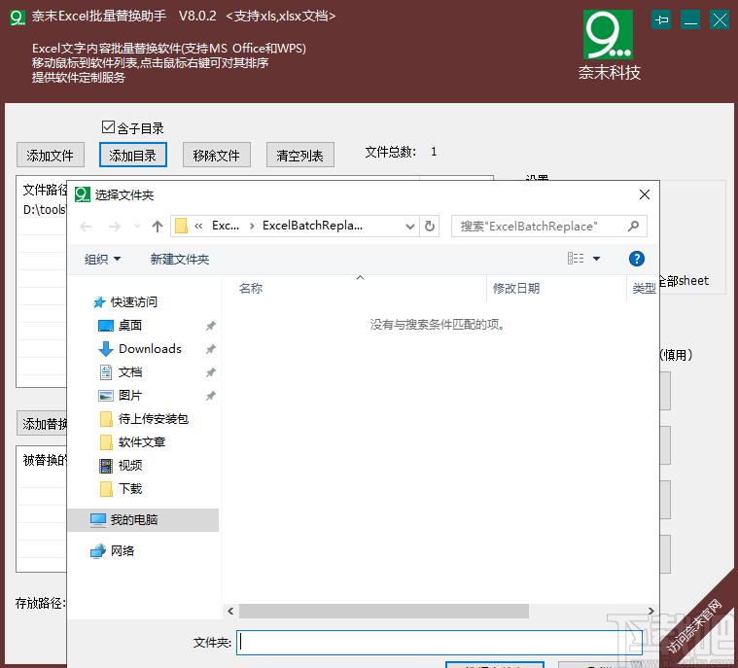Open help with the question mark icon
This screenshot has height=668, width=738.
pos(636,259)
